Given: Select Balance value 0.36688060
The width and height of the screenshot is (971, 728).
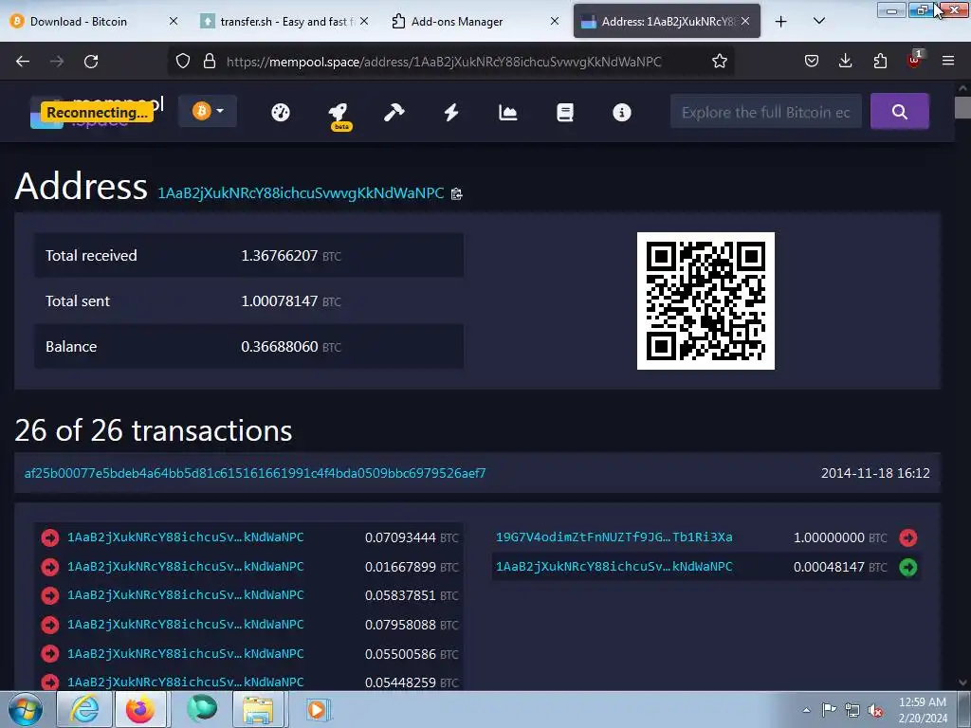Looking at the screenshot, I should pyautogui.click(x=280, y=347).
